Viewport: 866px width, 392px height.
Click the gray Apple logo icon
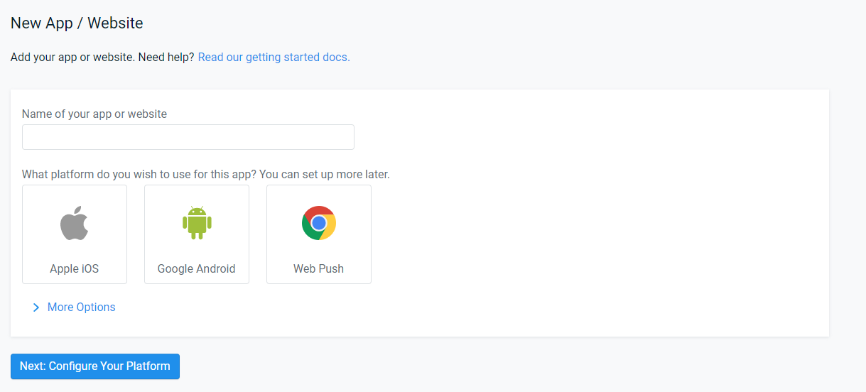pos(74,223)
